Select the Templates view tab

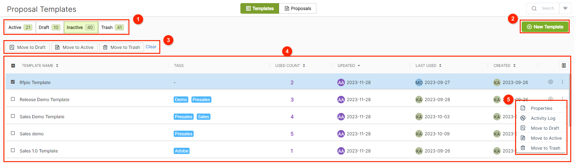[260, 8]
